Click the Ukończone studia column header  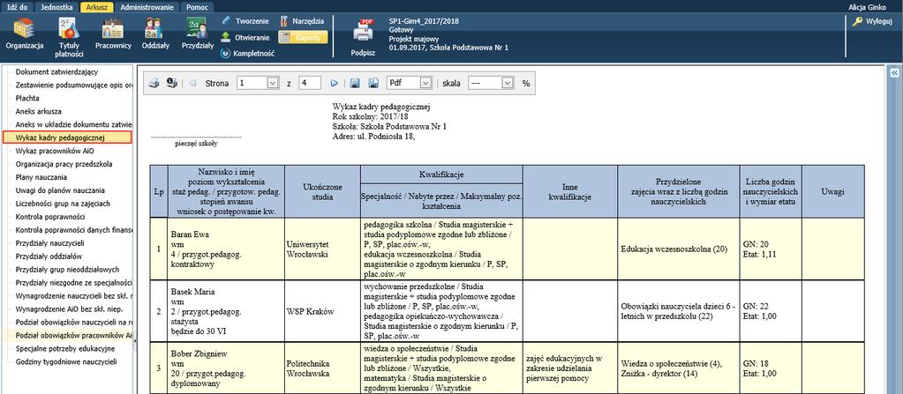click(322, 191)
